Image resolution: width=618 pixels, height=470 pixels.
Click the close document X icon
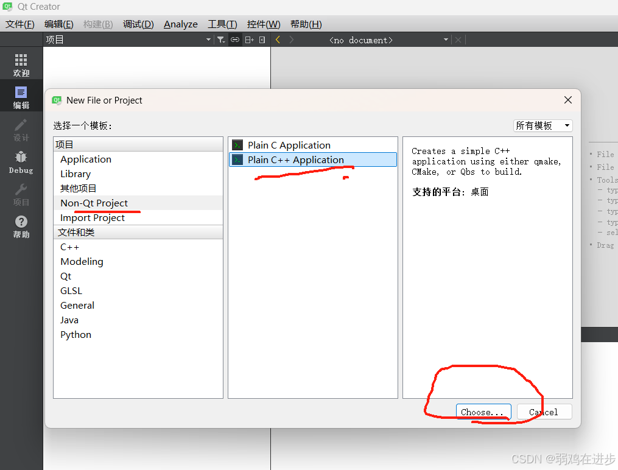[x=458, y=40]
